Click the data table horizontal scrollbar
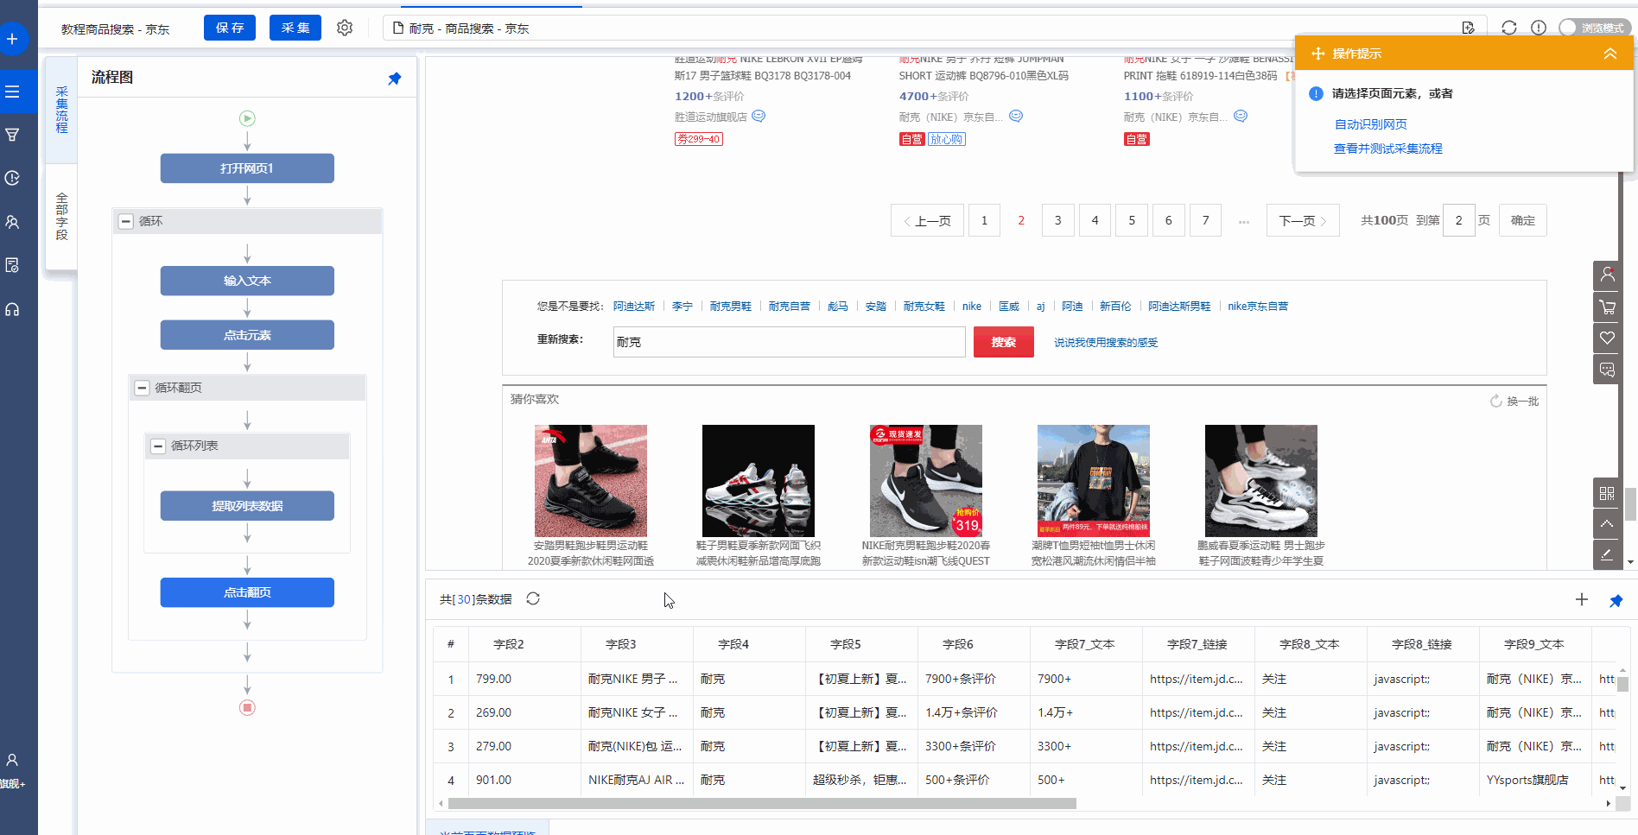This screenshot has width=1638, height=835. tap(762, 803)
